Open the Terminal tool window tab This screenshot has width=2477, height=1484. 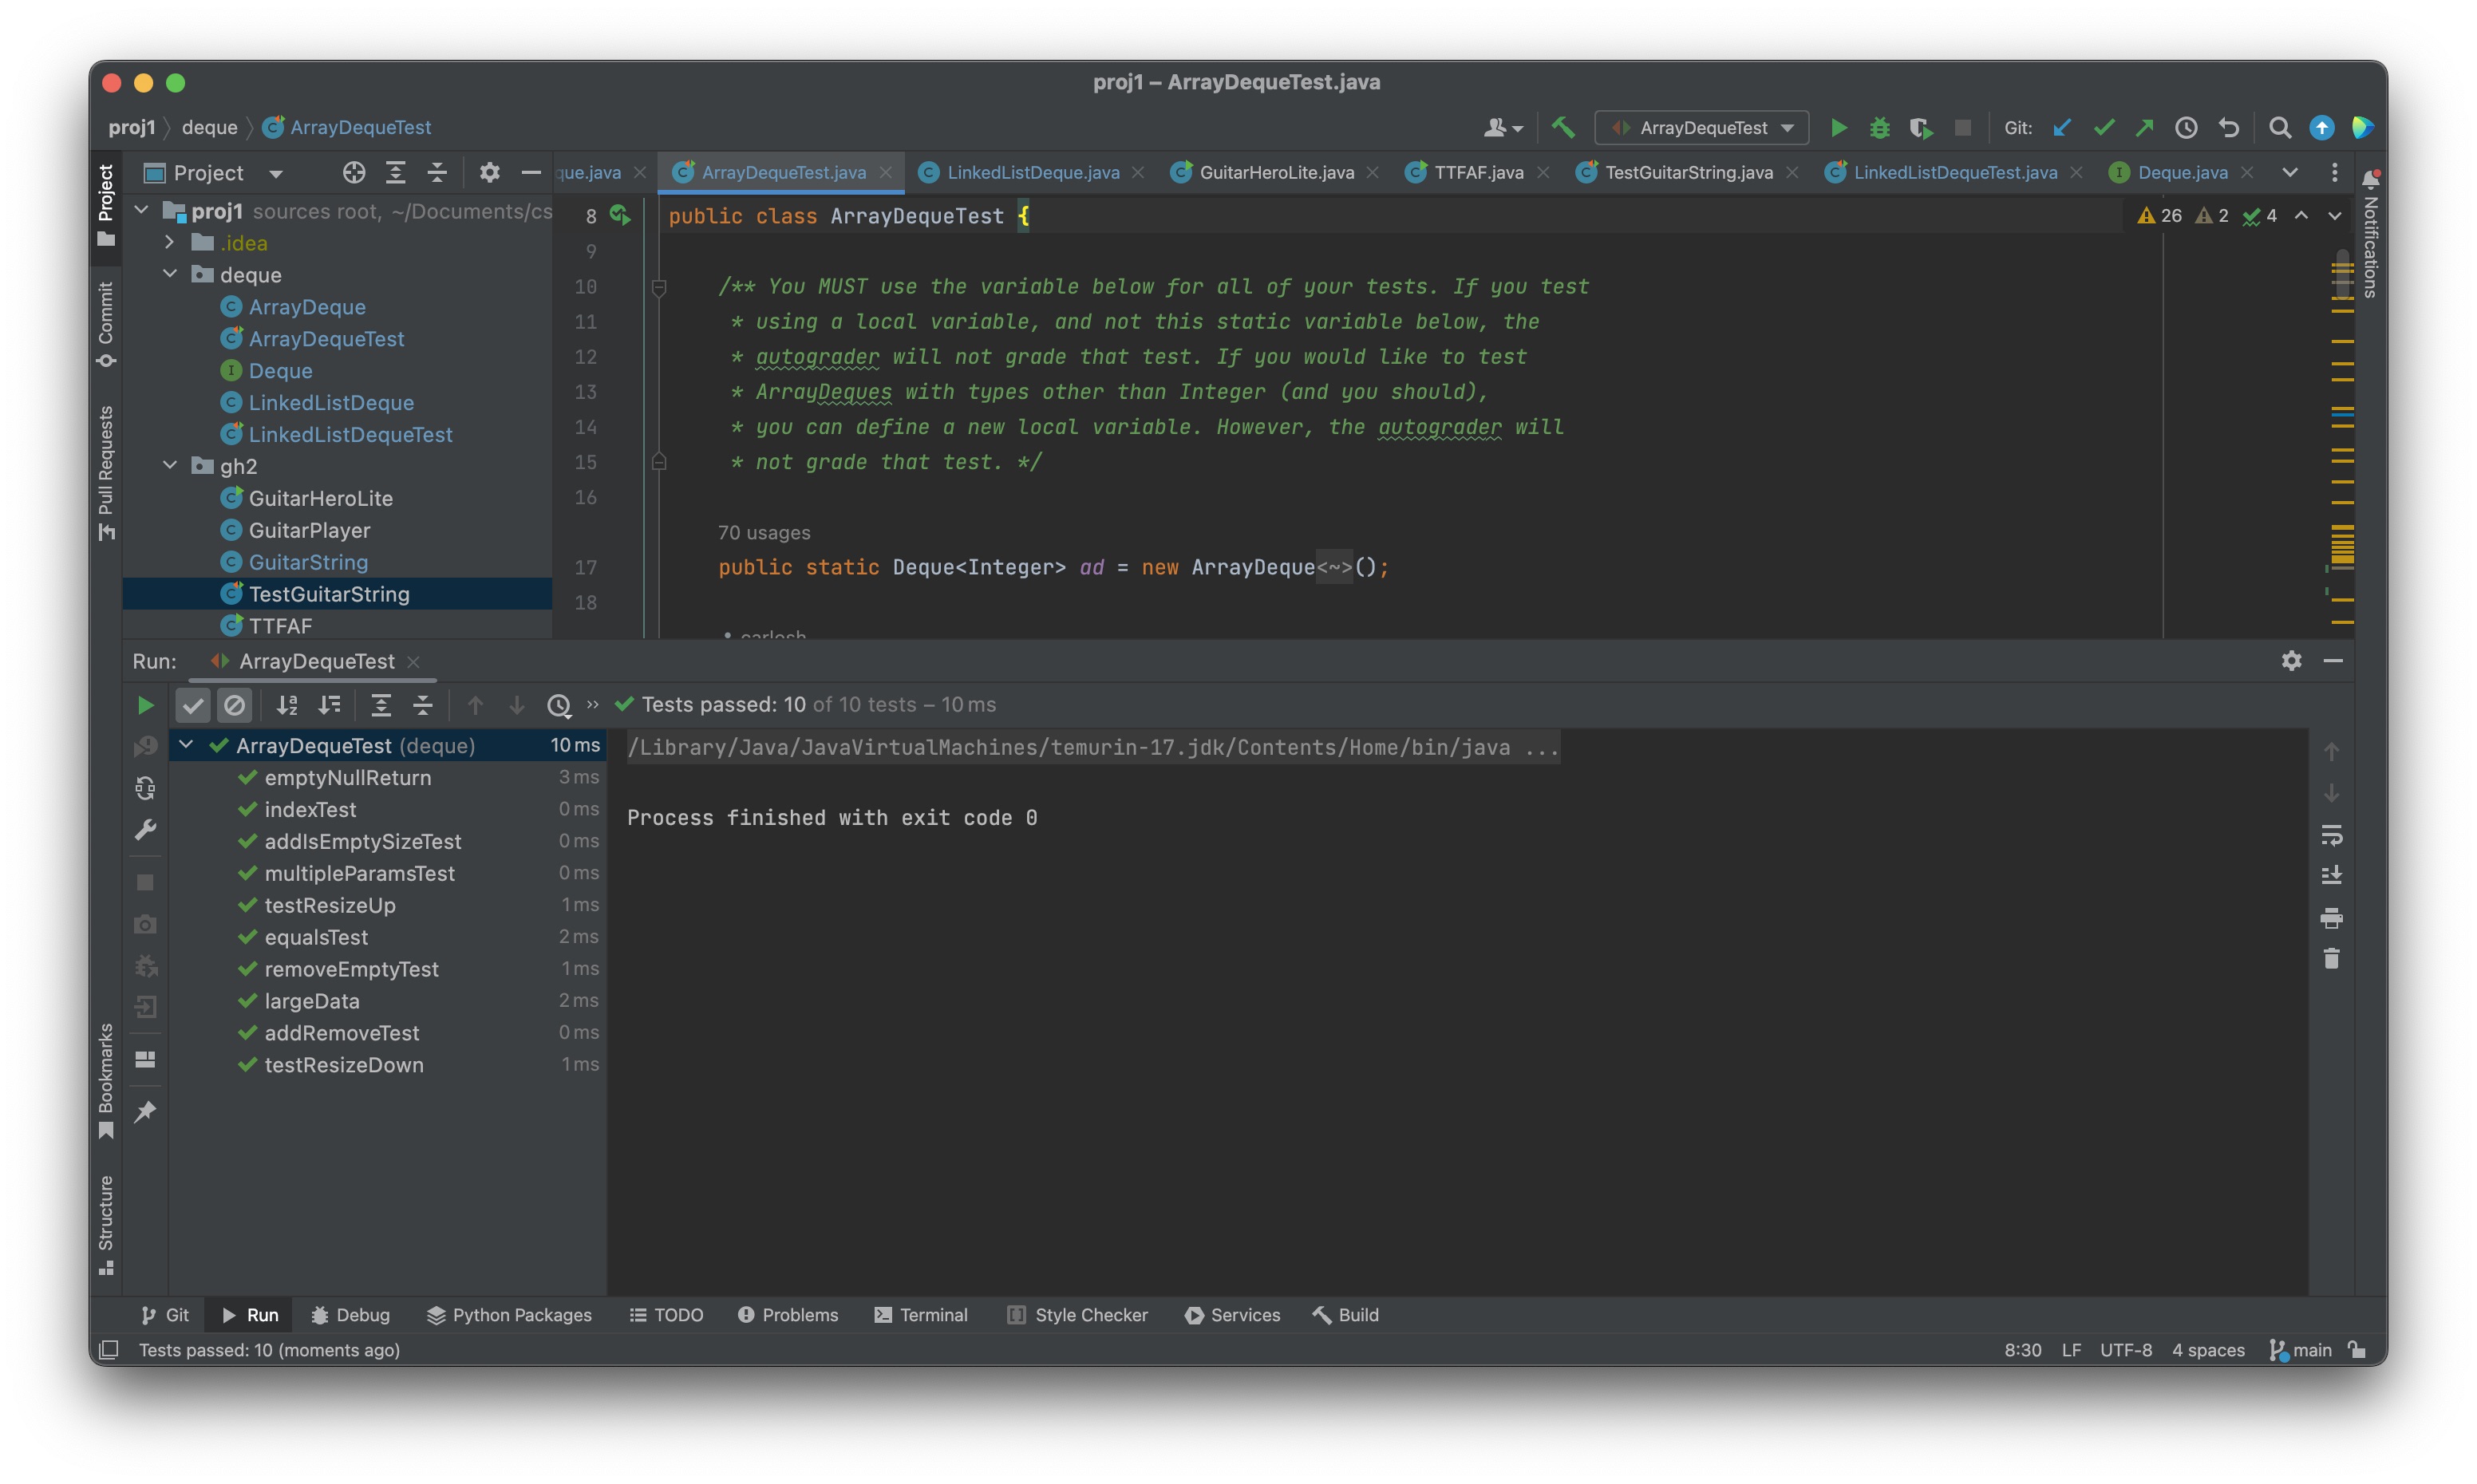pos(921,1315)
